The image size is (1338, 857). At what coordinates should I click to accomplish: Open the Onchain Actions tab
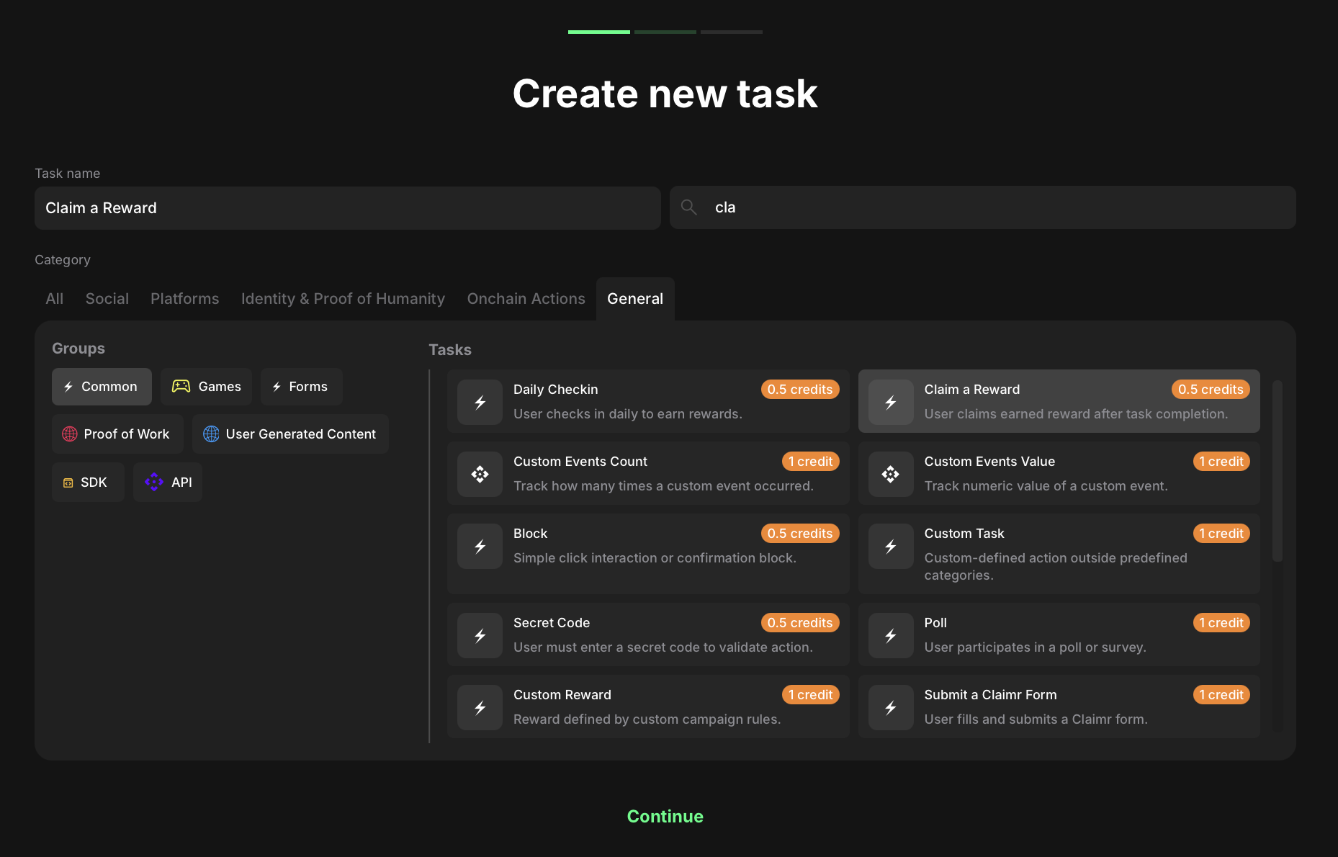point(526,299)
